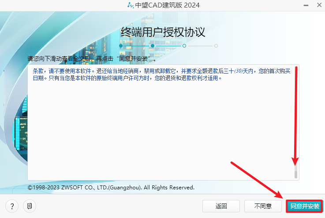This screenshot has height=218, width=325.
Task: Select the third hollow step indicator
Action: pos(184,45)
